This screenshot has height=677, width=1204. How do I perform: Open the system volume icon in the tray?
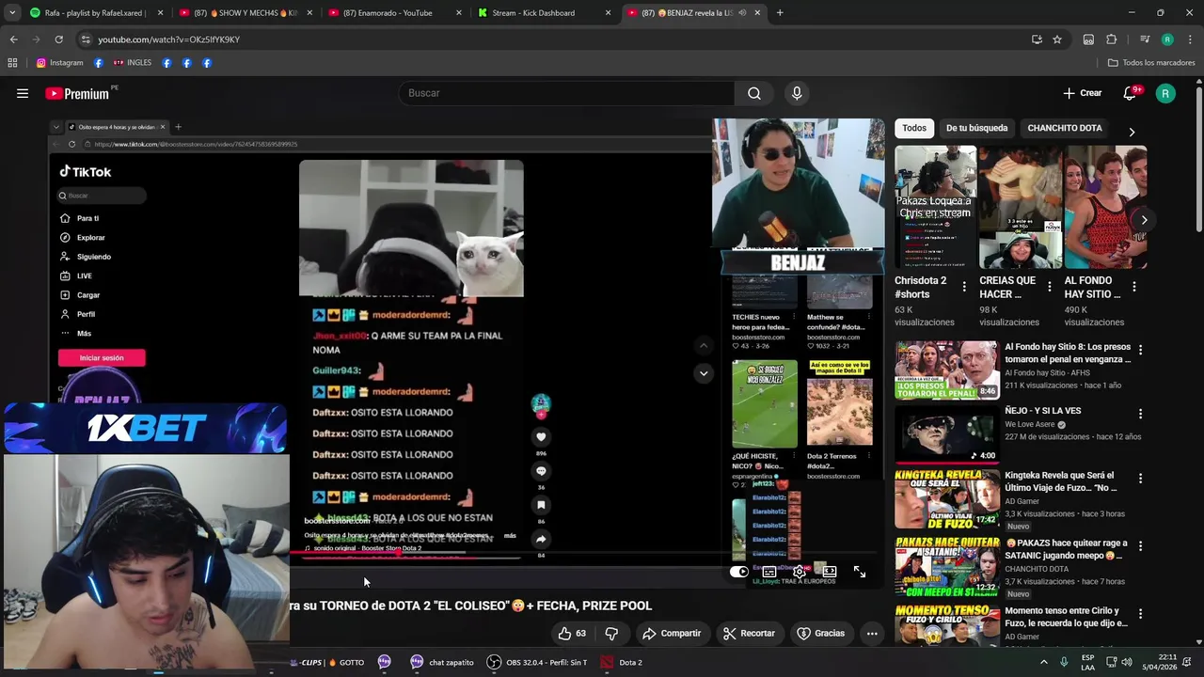[x=1127, y=662]
